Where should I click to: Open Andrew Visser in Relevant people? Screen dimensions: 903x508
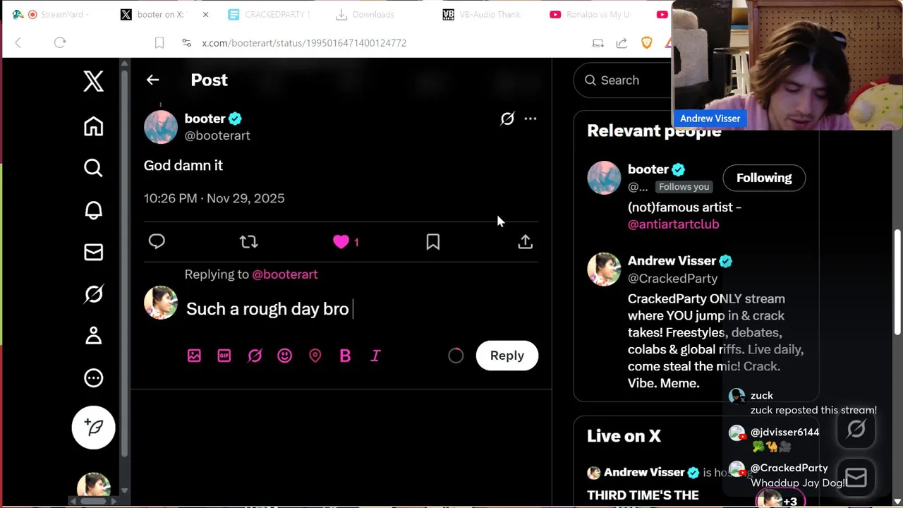pyautogui.click(x=672, y=261)
